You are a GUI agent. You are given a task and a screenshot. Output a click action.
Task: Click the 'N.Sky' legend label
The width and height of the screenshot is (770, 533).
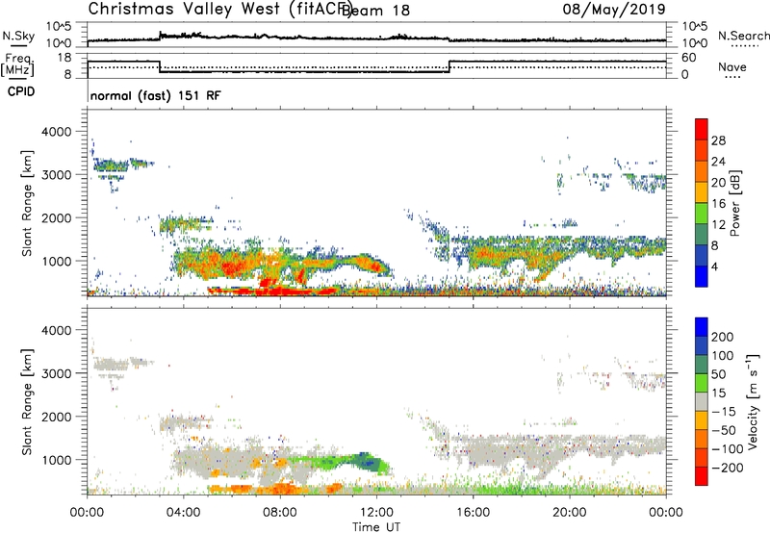[18, 36]
